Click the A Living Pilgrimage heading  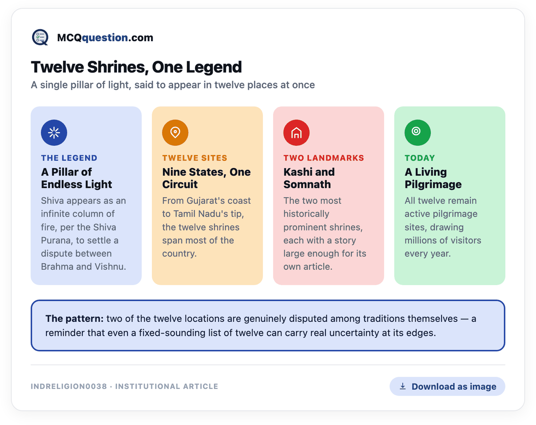(x=433, y=178)
